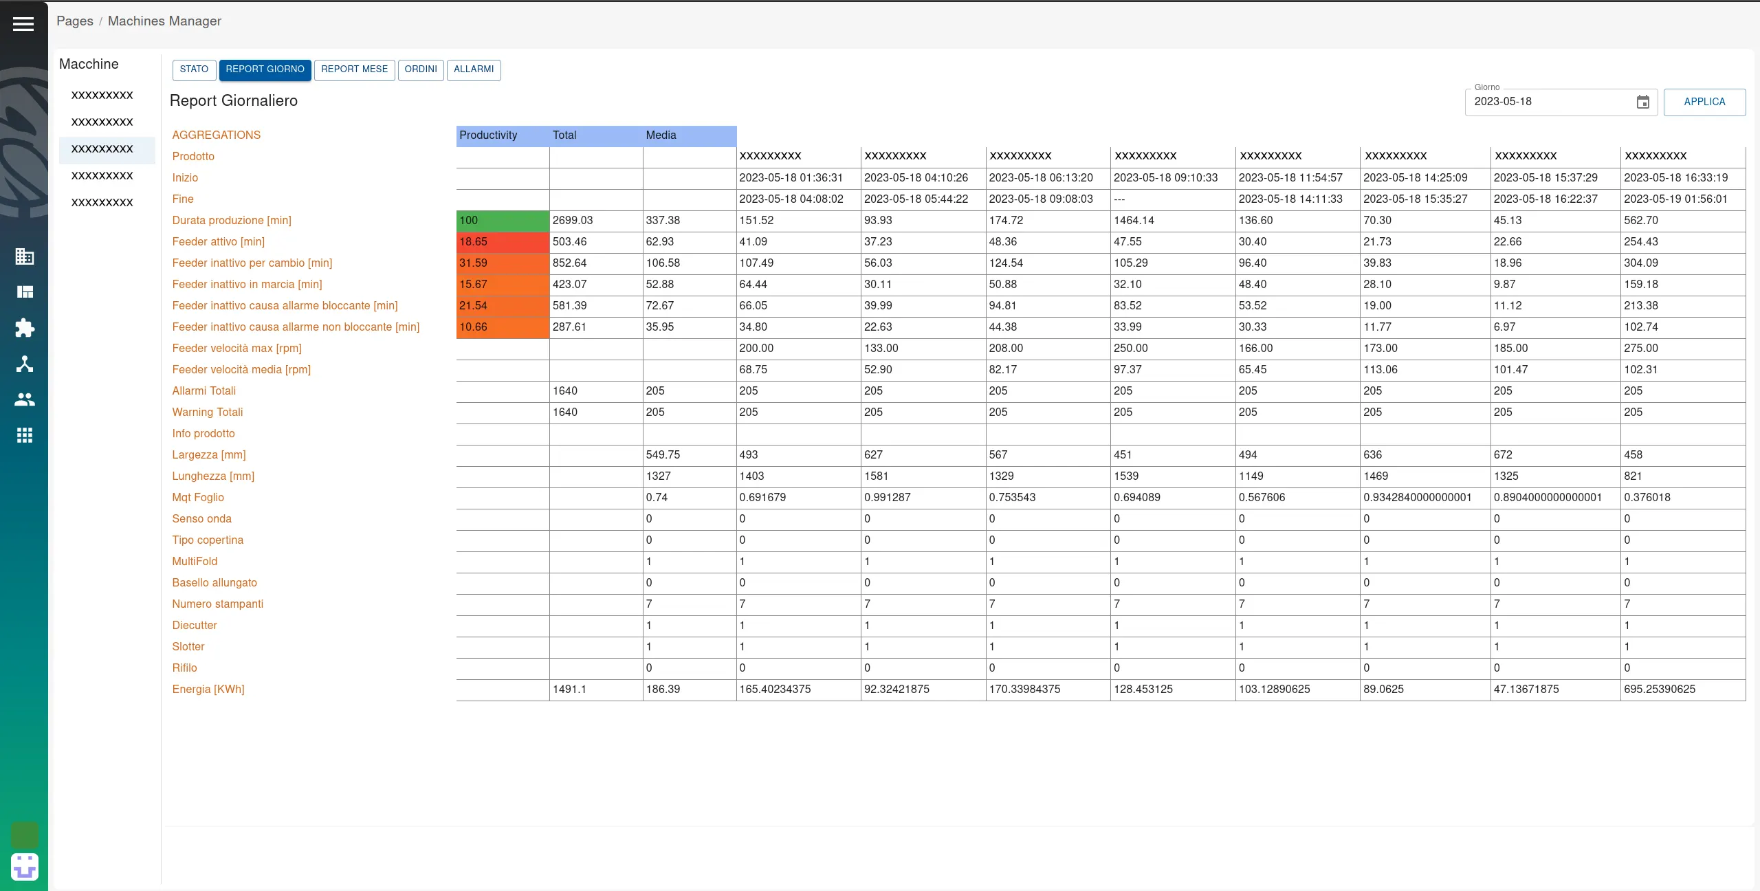Image resolution: width=1760 pixels, height=891 pixels.
Task: Open the users group sidebar icon
Action: click(25, 399)
